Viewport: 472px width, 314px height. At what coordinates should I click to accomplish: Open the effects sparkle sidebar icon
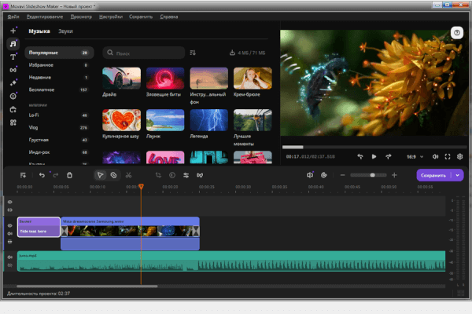13,83
